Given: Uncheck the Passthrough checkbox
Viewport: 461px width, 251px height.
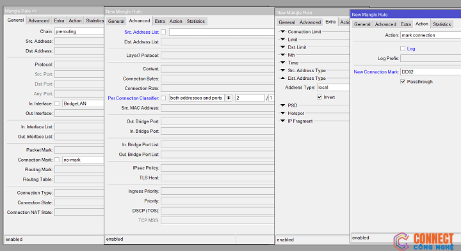Looking at the screenshot, I should [x=403, y=82].
